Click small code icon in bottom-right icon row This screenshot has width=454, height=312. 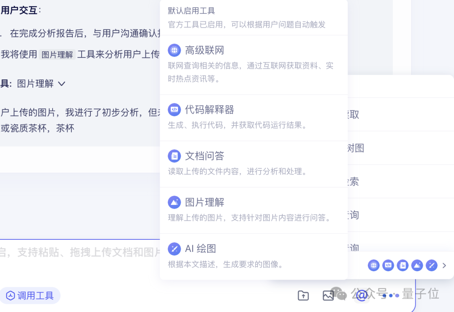tap(388, 265)
